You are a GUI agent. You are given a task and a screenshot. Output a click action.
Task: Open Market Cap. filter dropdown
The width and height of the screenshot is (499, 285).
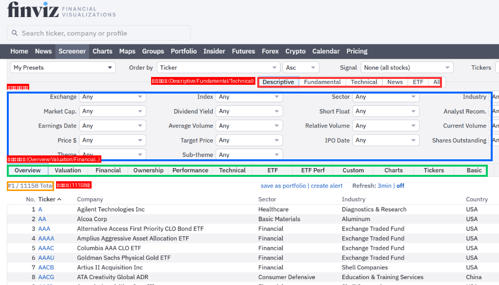coord(113,111)
